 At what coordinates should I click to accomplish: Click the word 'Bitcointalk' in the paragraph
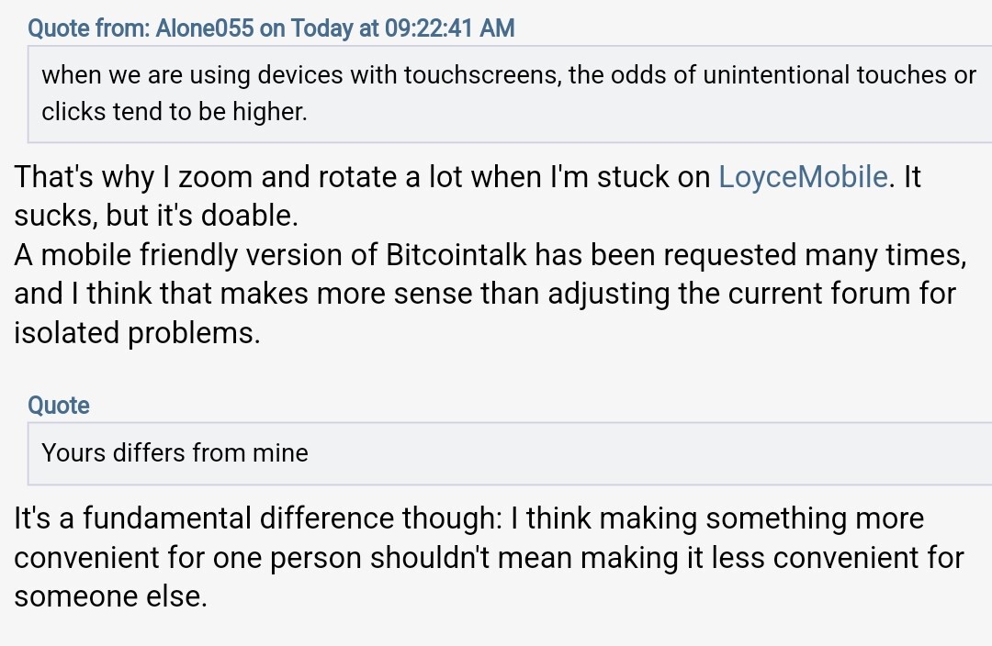point(456,255)
